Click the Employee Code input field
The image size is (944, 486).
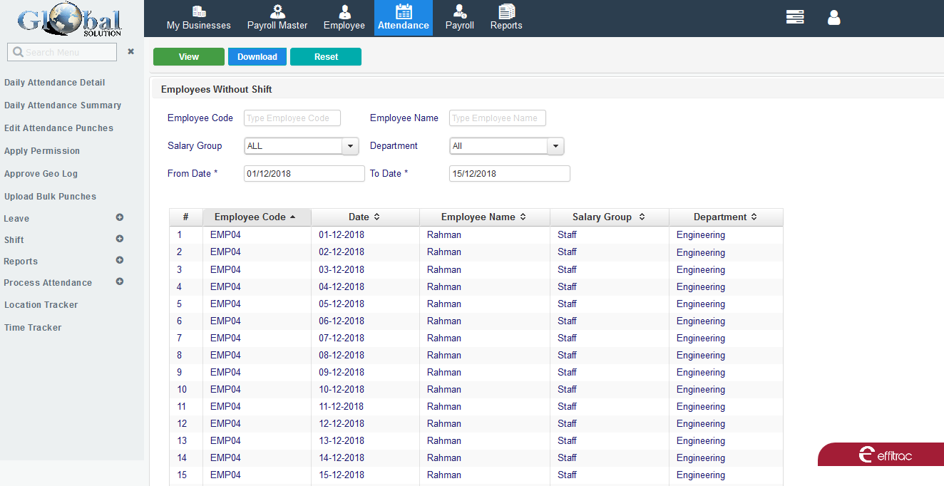[292, 118]
